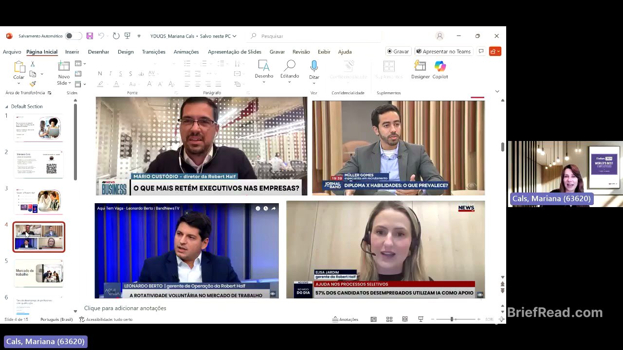This screenshot has width=623, height=350.
Task: Collapse the Default Section group
Action: click(x=7, y=106)
